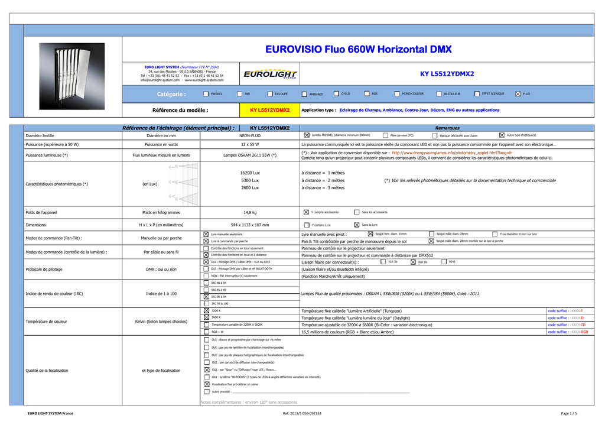Check the IRC 95 à 100 box

[x=206, y=304]
